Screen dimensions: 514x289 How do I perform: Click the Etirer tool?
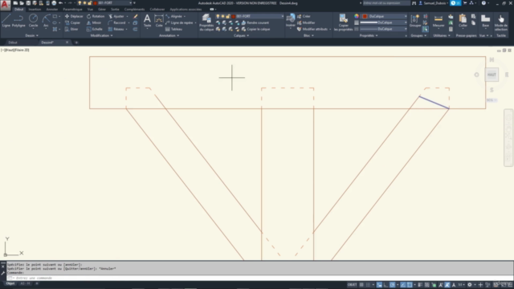[71, 29]
